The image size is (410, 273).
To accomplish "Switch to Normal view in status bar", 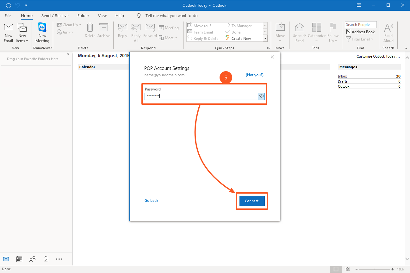I will (336, 269).
